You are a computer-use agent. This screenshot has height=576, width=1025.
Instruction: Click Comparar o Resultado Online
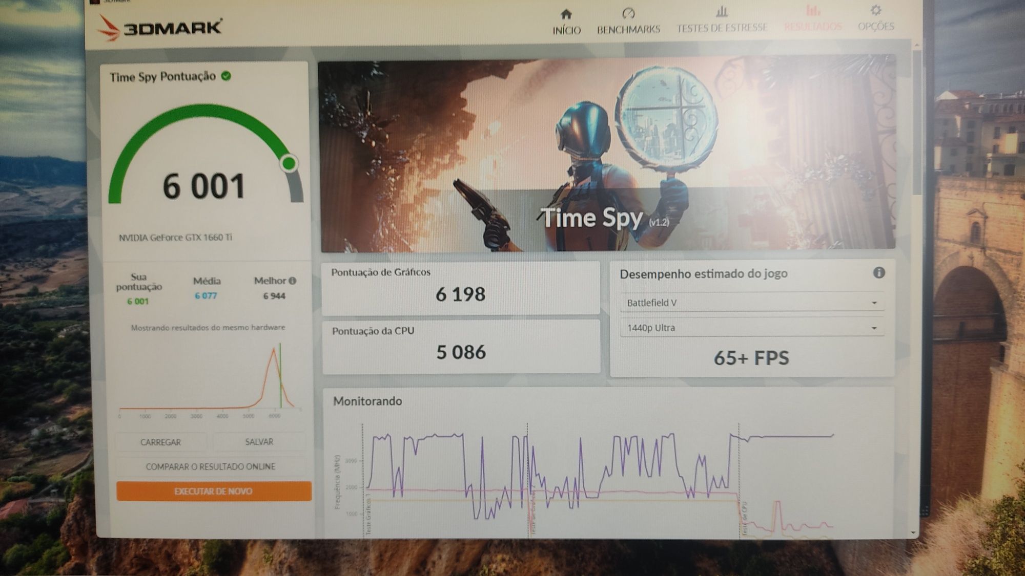coord(211,466)
